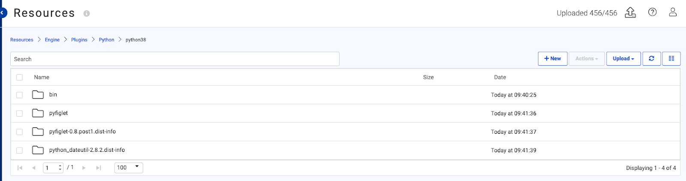
Task: Click the upload status icon
Action: coord(630,12)
